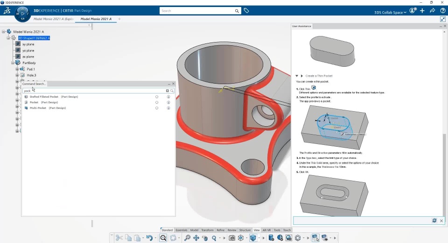Open the user profile icon in the top bar

click(x=413, y=11)
